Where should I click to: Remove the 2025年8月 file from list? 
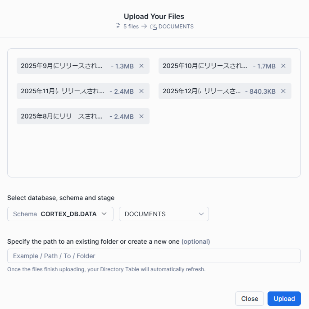tap(141, 116)
